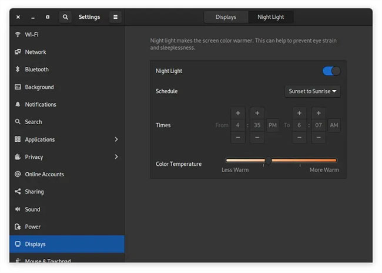Select Background in the sidebar
Viewport: 382px width, 273px height.
67,87
